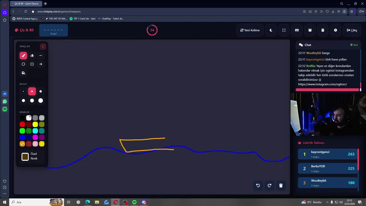Pick the magenta color swatch

35,137
